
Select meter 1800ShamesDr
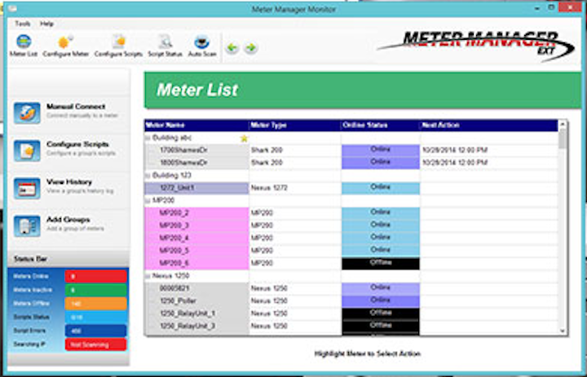tap(196, 163)
